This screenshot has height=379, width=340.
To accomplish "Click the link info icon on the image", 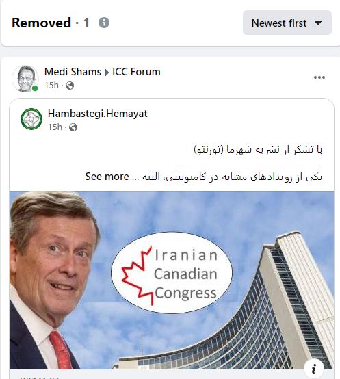I will pos(313,369).
